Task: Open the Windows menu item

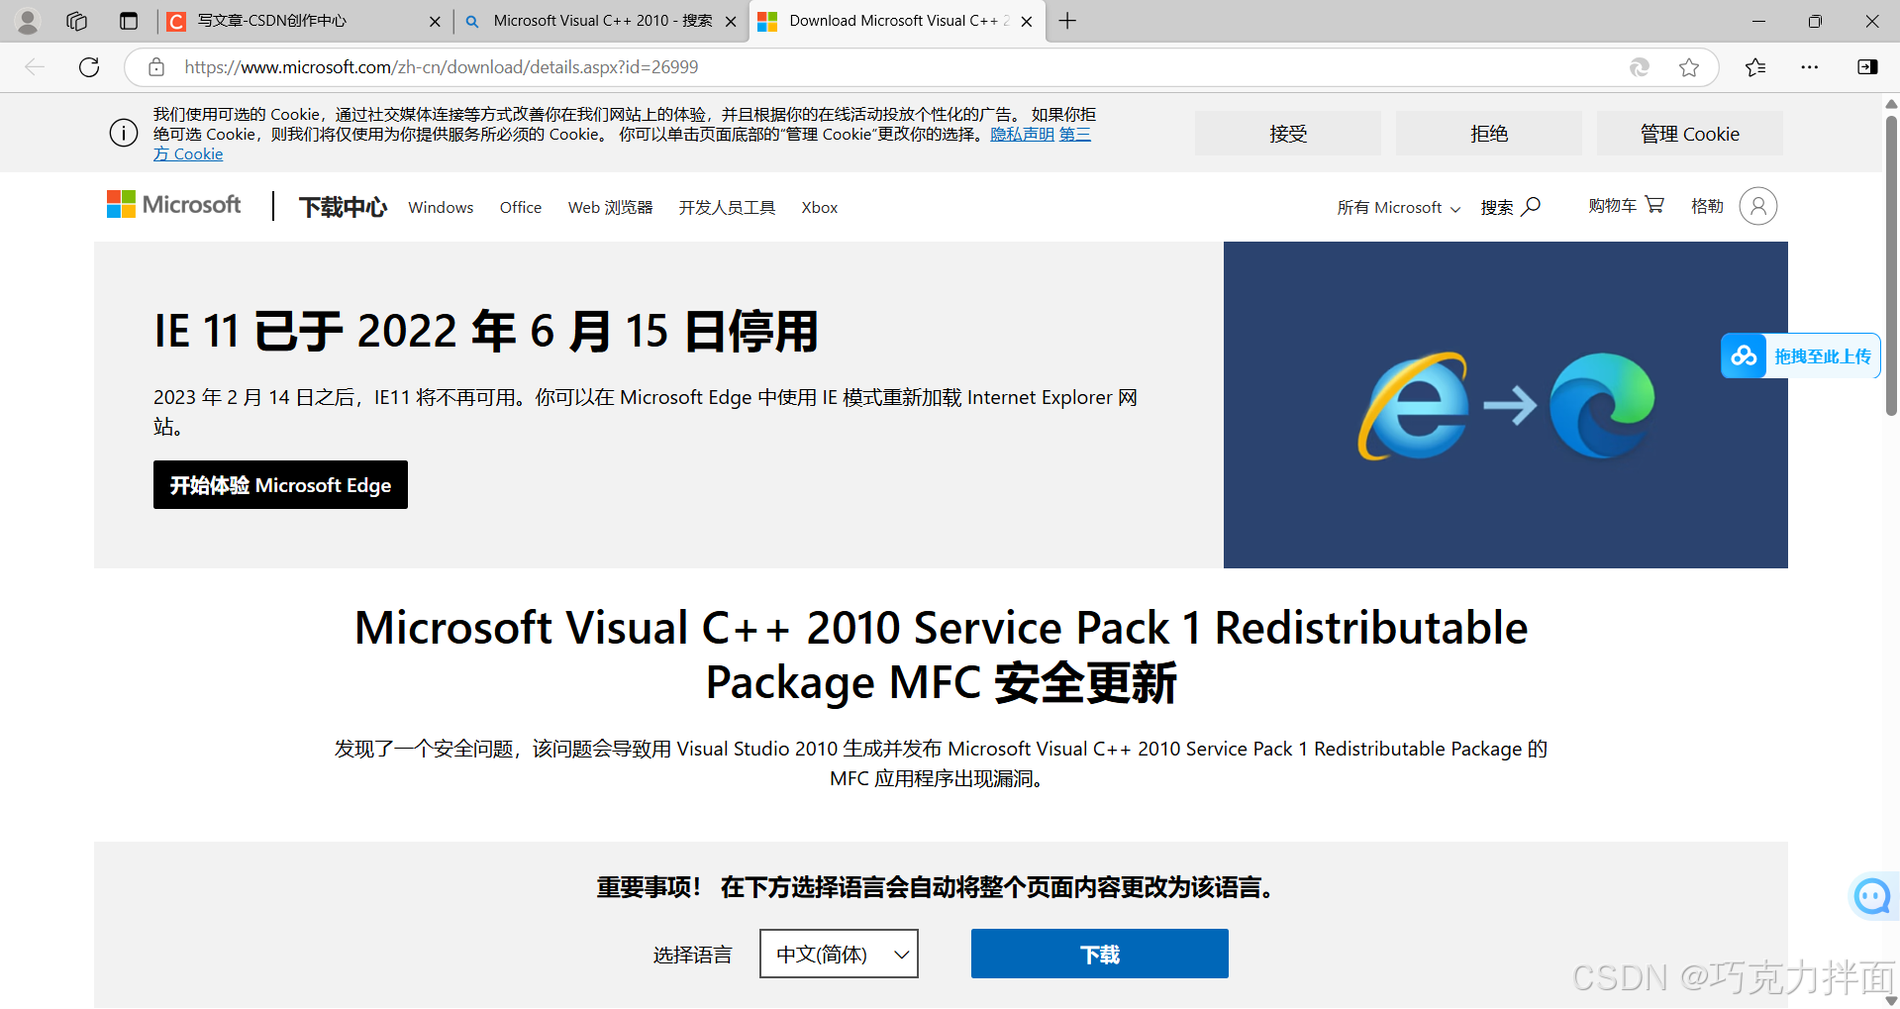Action: [441, 207]
